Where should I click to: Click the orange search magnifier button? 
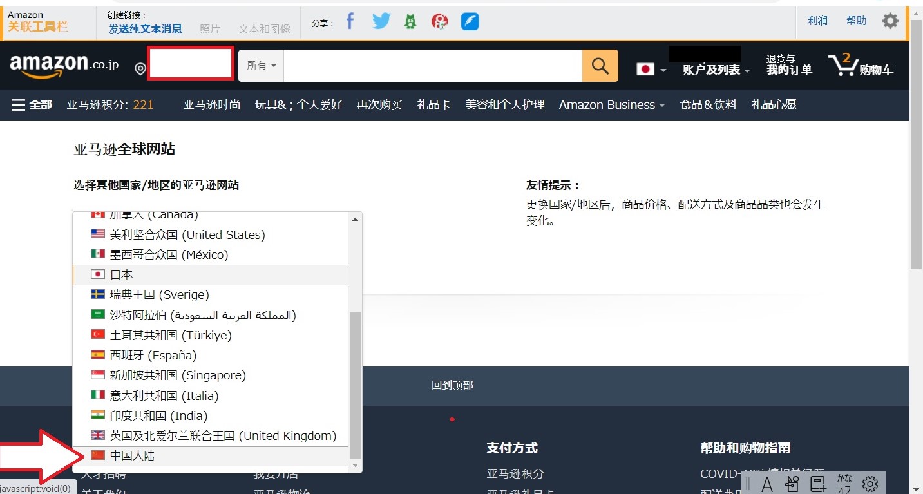[600, 66]
